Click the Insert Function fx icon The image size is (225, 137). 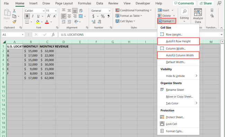pyautogui.click(x=53, y=35)
